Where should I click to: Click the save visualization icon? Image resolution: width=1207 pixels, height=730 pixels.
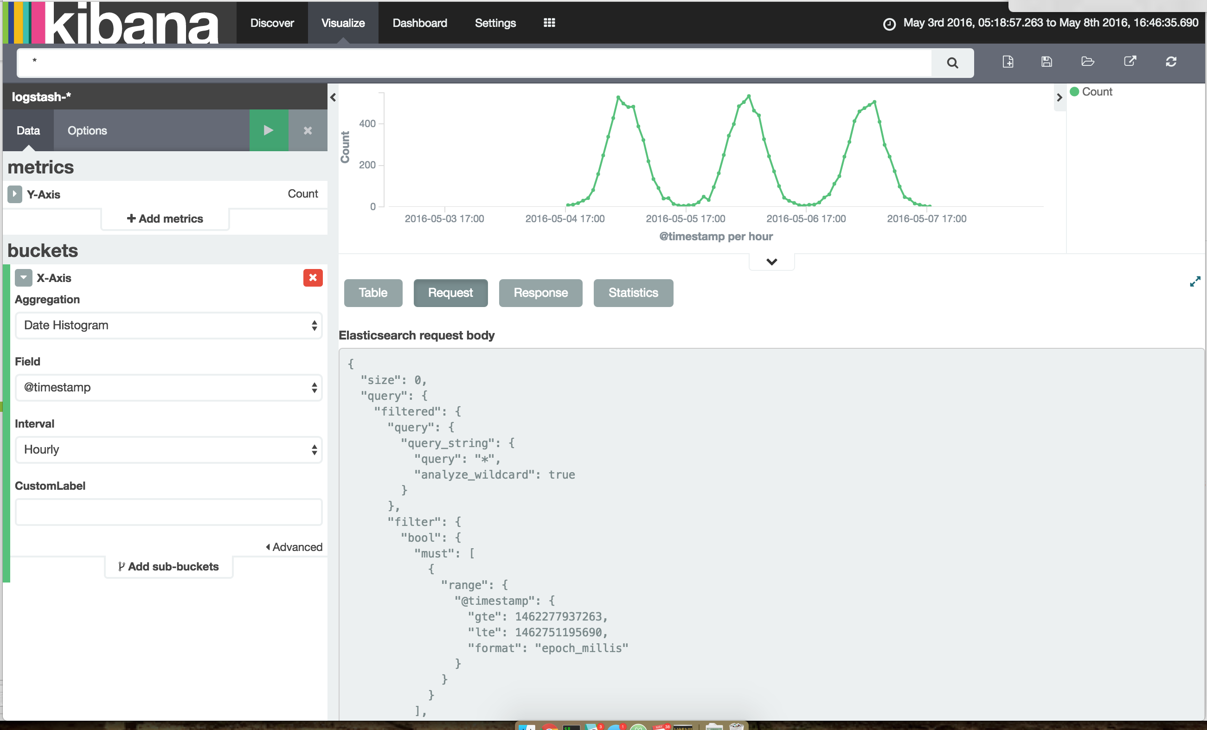(1046, 62)
